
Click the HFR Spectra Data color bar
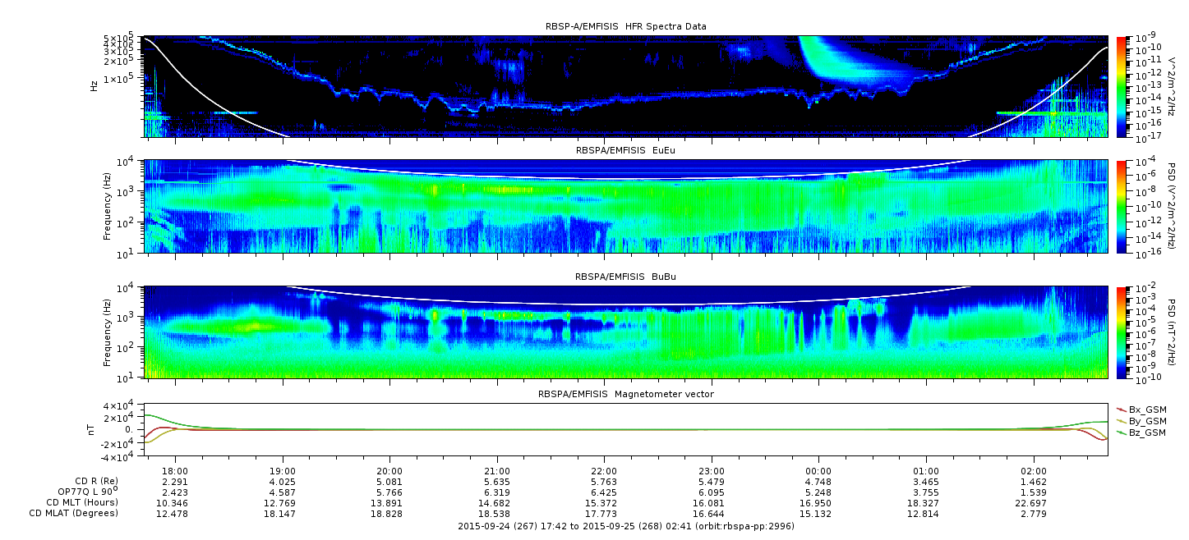(x=1121, y=86)
